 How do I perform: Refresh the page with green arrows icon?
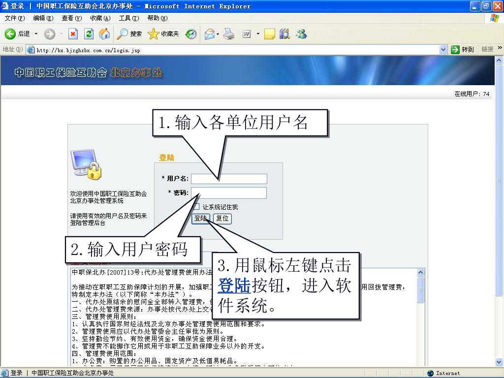coord(89,34)
